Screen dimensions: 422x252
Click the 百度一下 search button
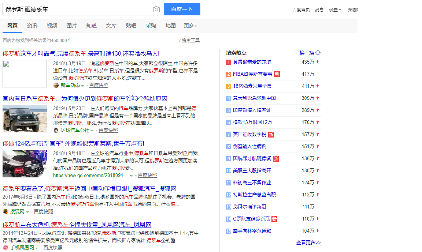(182, 9)
